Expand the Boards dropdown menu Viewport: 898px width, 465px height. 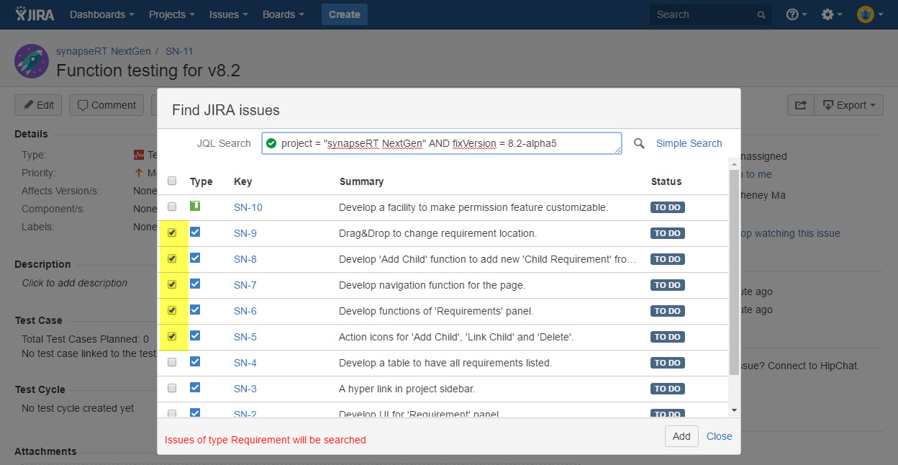point(283,14)
